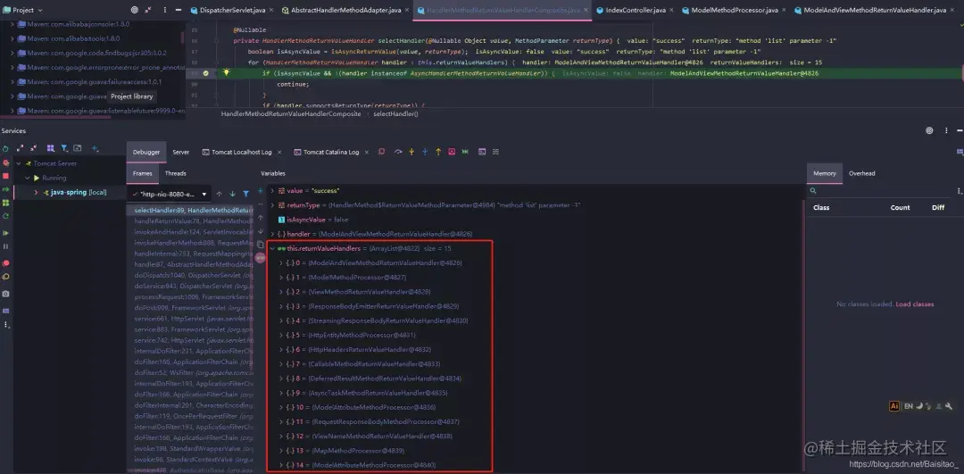Hide the Project tool window
Image resolution: width=964 pixels, height=474 pixels.
179,11
